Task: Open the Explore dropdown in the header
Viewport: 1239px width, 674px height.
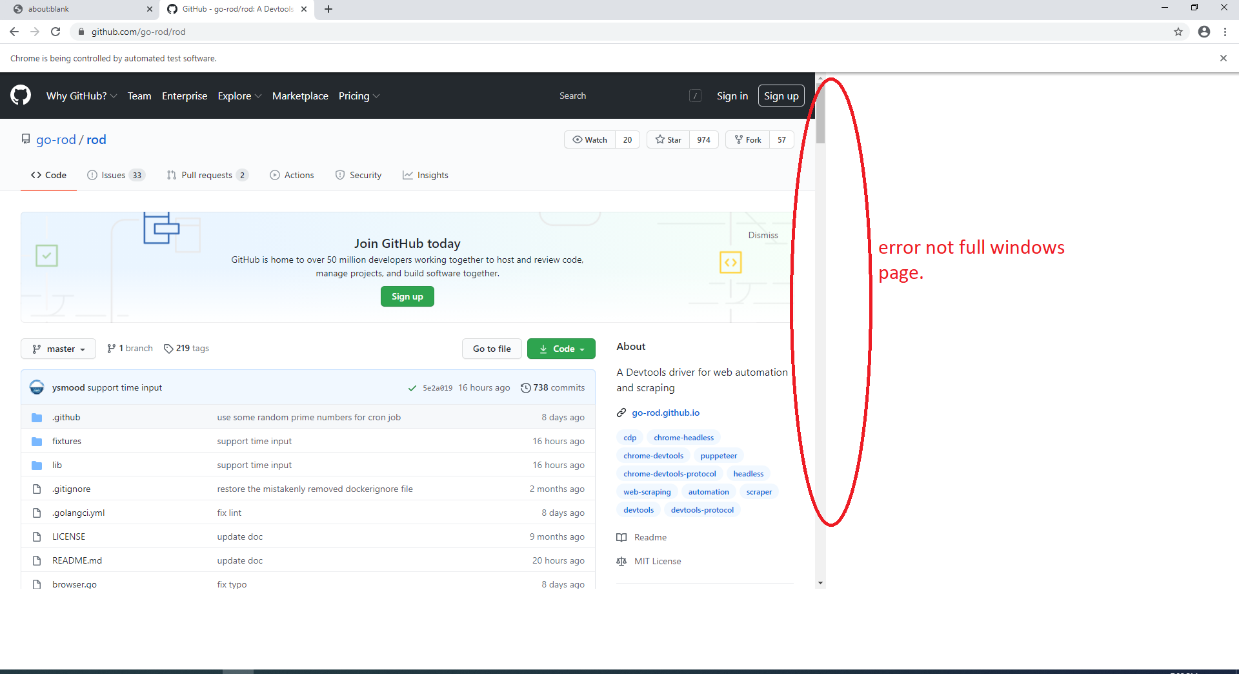Action: point(239,96)
